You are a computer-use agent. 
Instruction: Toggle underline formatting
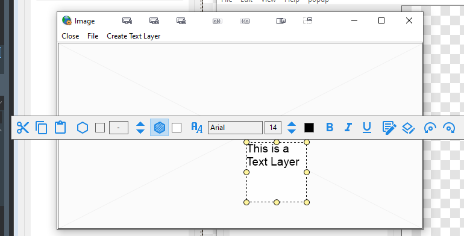point(367,128)
